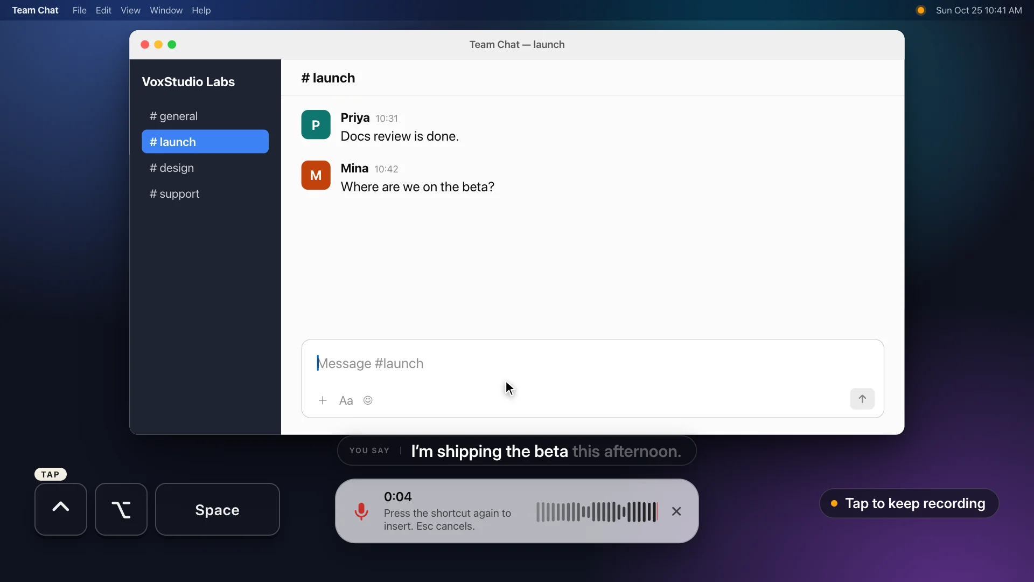The image size is (1034, 582).
Task: Click the "I'm shipping the beta" caption text
Action: (x=490, y=451)
